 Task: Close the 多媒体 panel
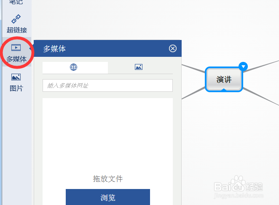point(173,48)
